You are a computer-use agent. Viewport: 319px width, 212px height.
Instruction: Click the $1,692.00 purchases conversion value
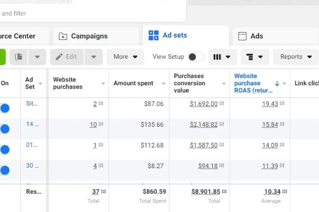point(203,104)
